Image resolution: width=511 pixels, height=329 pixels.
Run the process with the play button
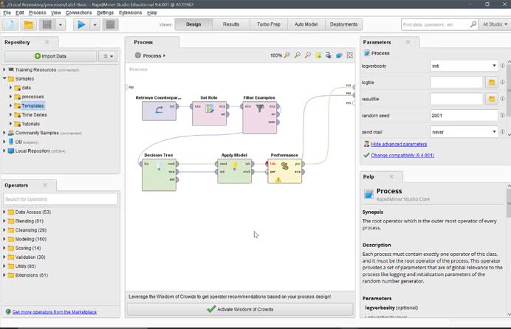click(81, 24)
